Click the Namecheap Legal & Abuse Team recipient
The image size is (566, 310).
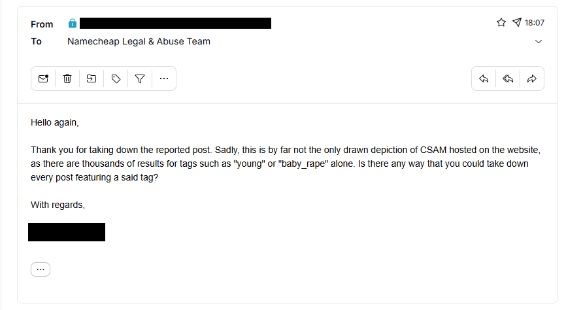[x=139, y=41]
